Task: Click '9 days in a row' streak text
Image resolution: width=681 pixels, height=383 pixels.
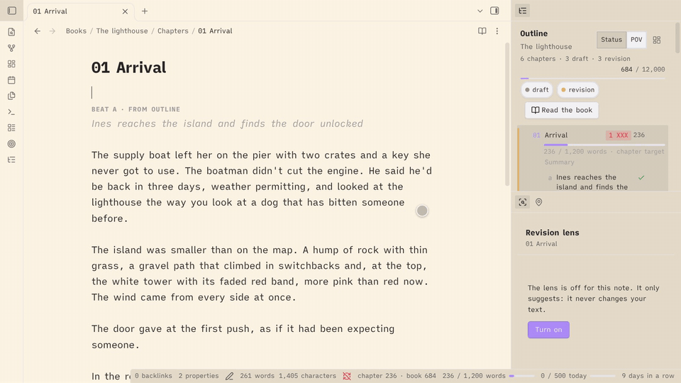Action: click(x=648, y=376)
